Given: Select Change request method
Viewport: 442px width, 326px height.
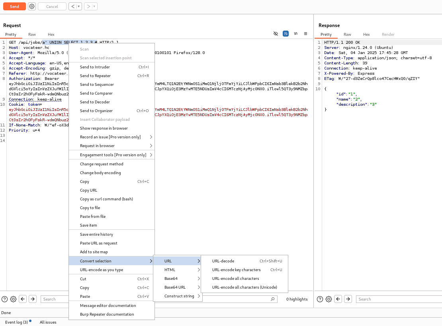Looking at the screenshot, I should [x=111, y=164].
